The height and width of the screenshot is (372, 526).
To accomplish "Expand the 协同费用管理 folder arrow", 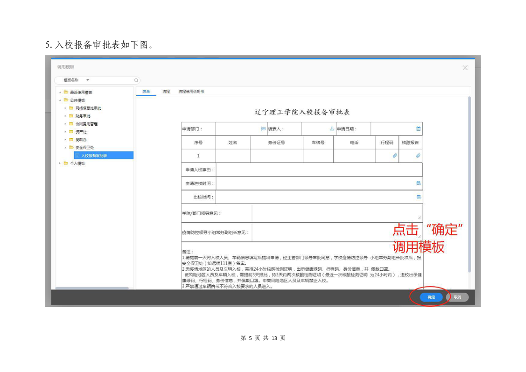I will pos(66,124).
